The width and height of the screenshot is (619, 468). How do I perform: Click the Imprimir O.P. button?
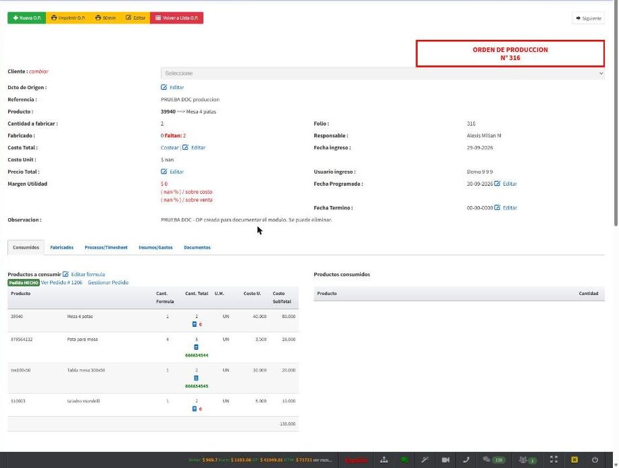point(68,18)
